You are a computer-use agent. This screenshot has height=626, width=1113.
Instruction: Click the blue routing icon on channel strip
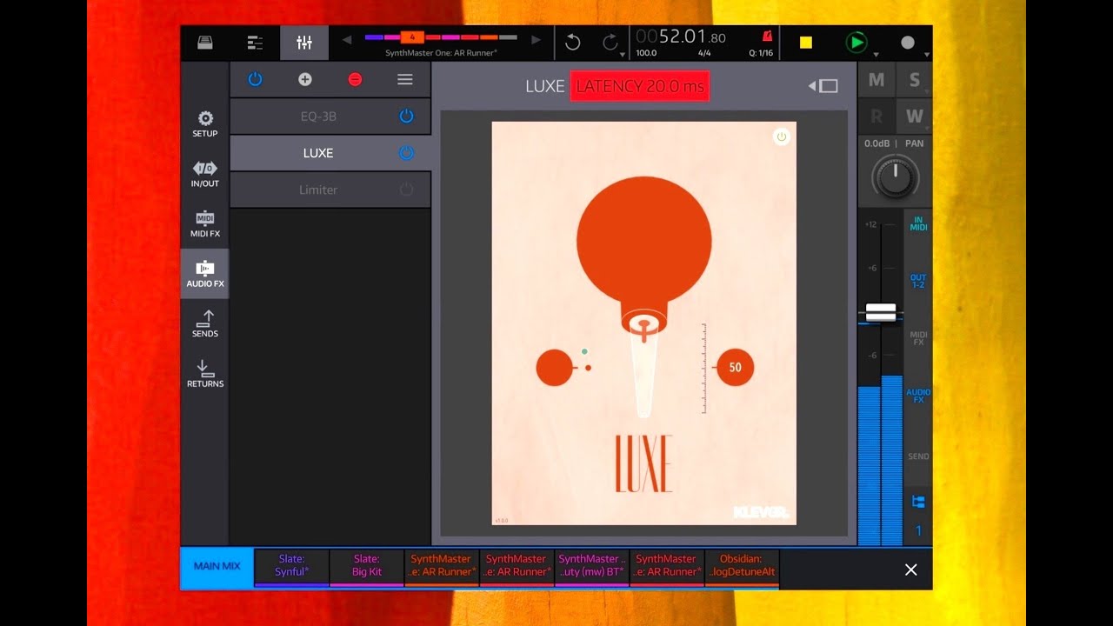(918, 503)
